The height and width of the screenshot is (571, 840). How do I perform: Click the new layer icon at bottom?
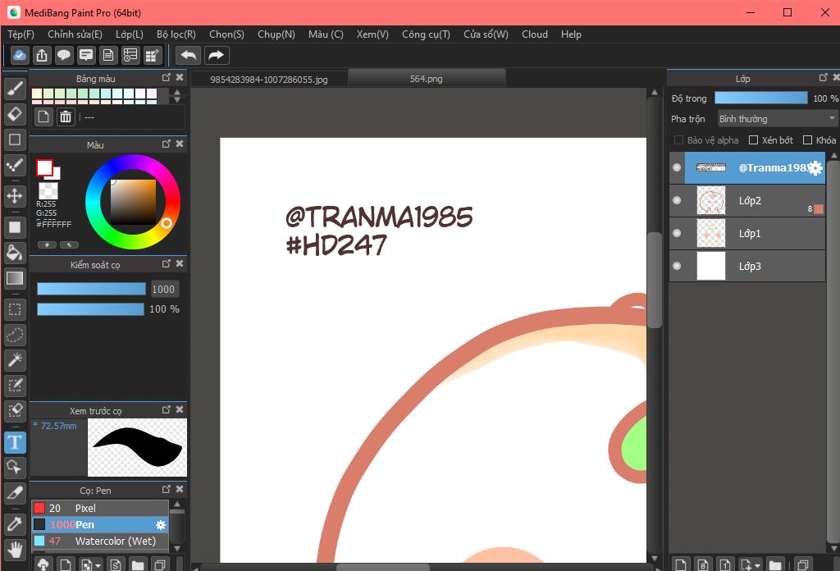[x=681, y=564]
